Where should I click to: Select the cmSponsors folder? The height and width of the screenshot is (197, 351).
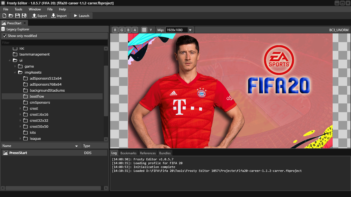[40, 102]
